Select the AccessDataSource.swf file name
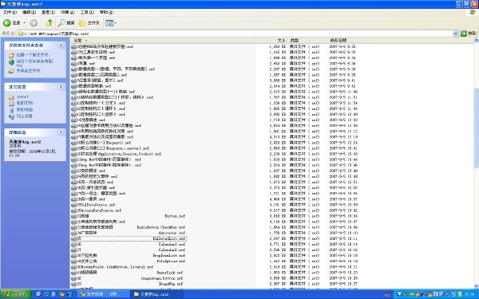The height and width of the screenshot is (299, 479). point(99,210)
